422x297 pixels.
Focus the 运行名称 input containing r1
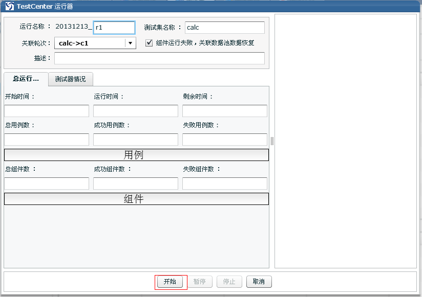[114, 28]
